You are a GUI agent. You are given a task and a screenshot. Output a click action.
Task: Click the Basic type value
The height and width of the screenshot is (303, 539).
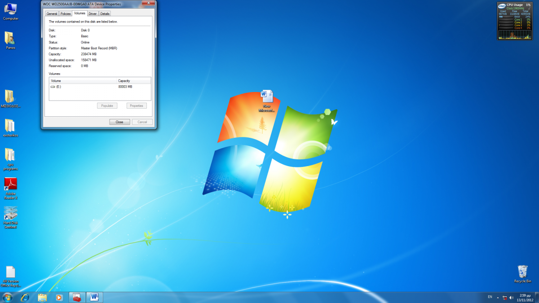(85, 36)
